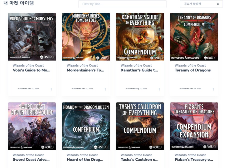
Task: Click Wizards of the Coast above Sword Coast
Action: click(x=28, y=155)
